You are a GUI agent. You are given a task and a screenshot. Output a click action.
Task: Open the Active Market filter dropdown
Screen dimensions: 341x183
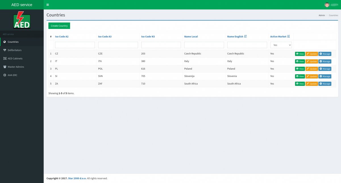click(x=281, y=45)
